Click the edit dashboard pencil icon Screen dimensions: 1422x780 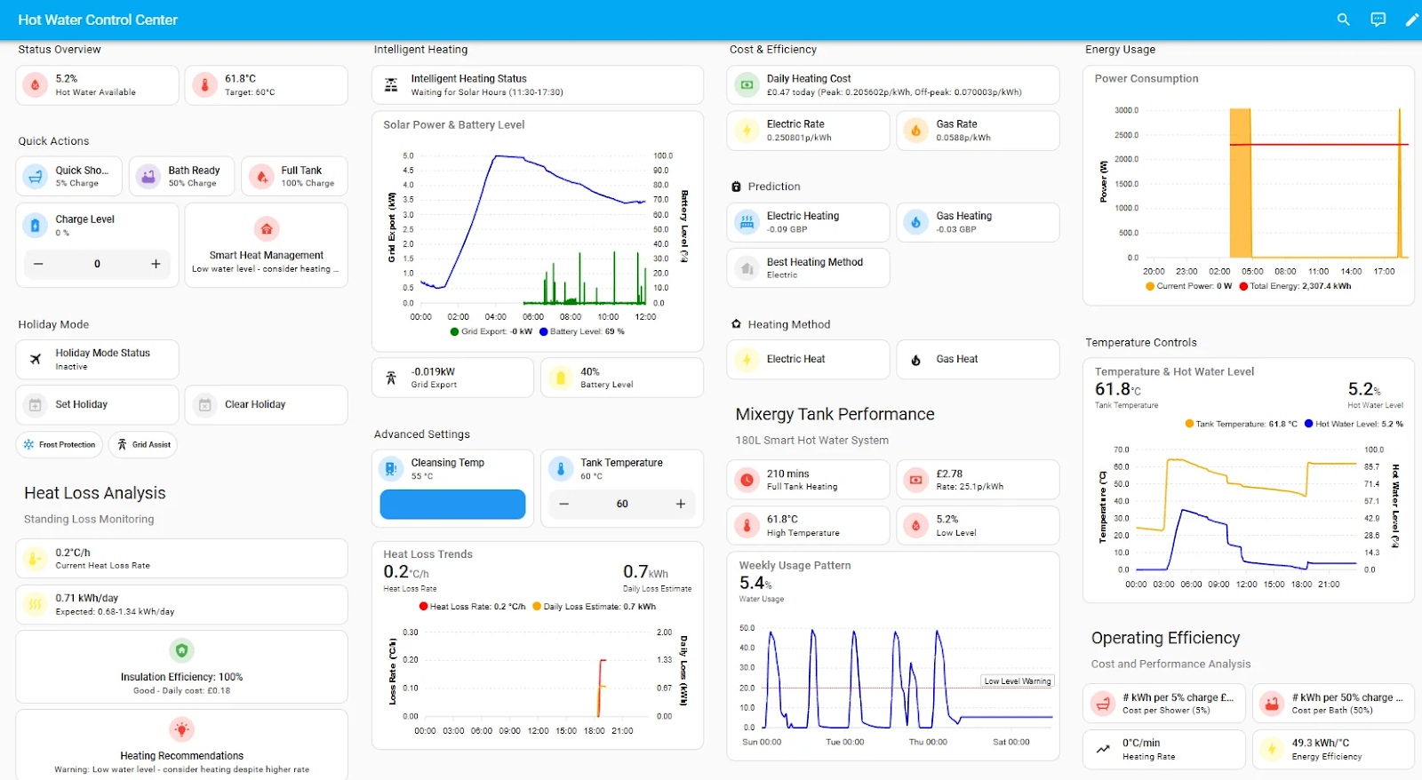tap(1411, 20)
